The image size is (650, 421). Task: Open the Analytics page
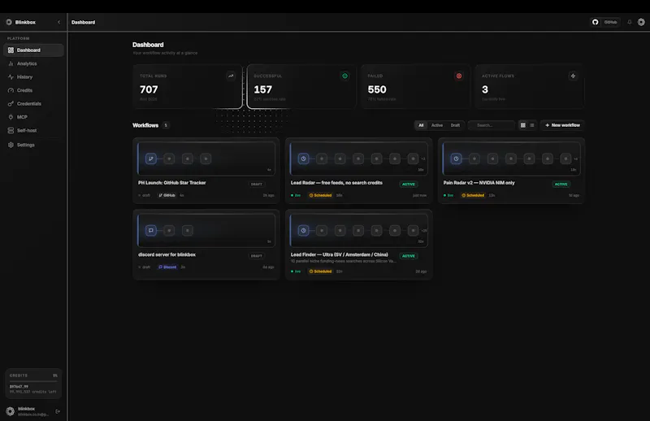33,63
